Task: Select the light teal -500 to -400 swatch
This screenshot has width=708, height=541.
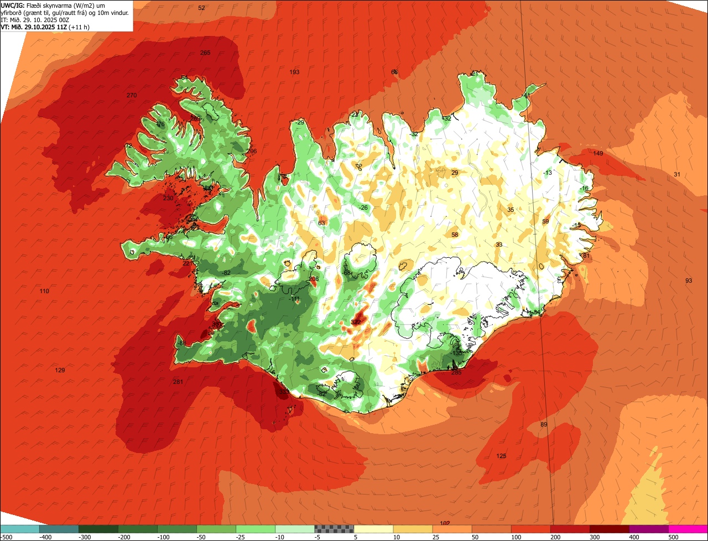Action: pyautogui.click(x=20, y=529)
